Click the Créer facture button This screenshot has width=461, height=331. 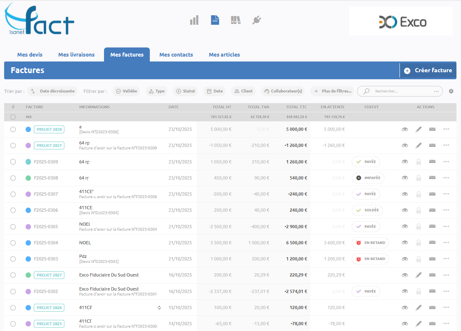pos(428,71)
